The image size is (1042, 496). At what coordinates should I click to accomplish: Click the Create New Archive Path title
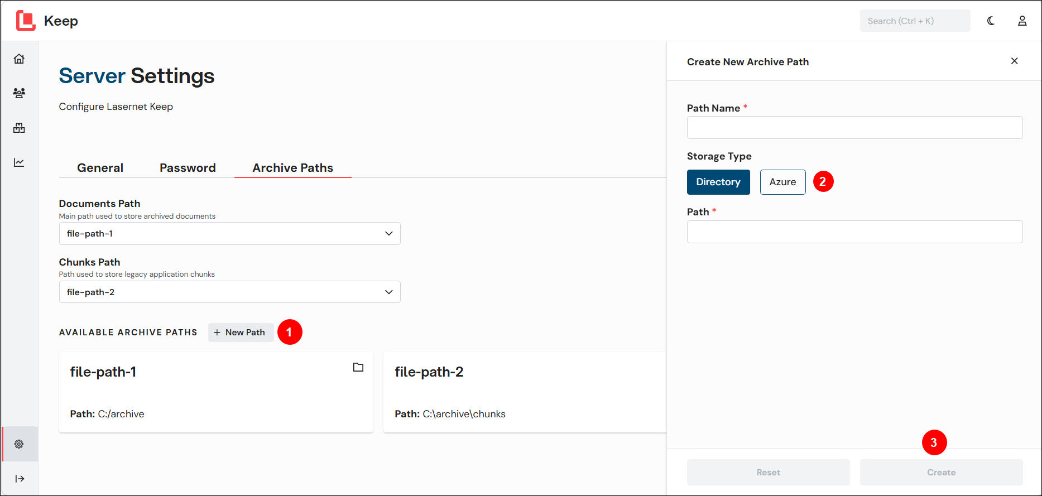(748, 62)
